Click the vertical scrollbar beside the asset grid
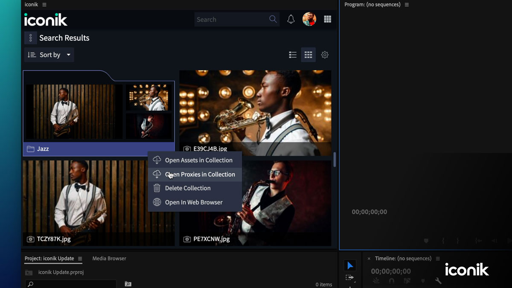The width and height of the screenshot is (512, 288). click(x=335, y=159)
